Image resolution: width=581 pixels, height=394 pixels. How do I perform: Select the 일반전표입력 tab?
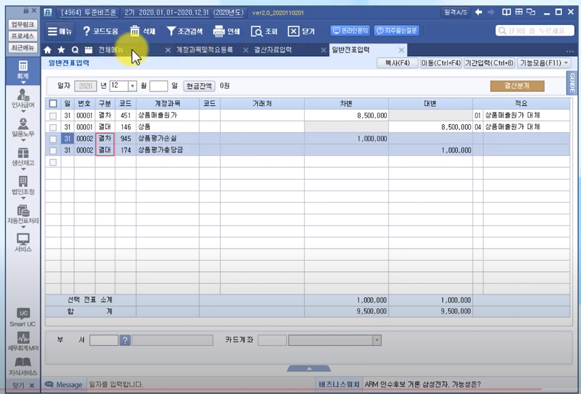(x=351, y=49)
